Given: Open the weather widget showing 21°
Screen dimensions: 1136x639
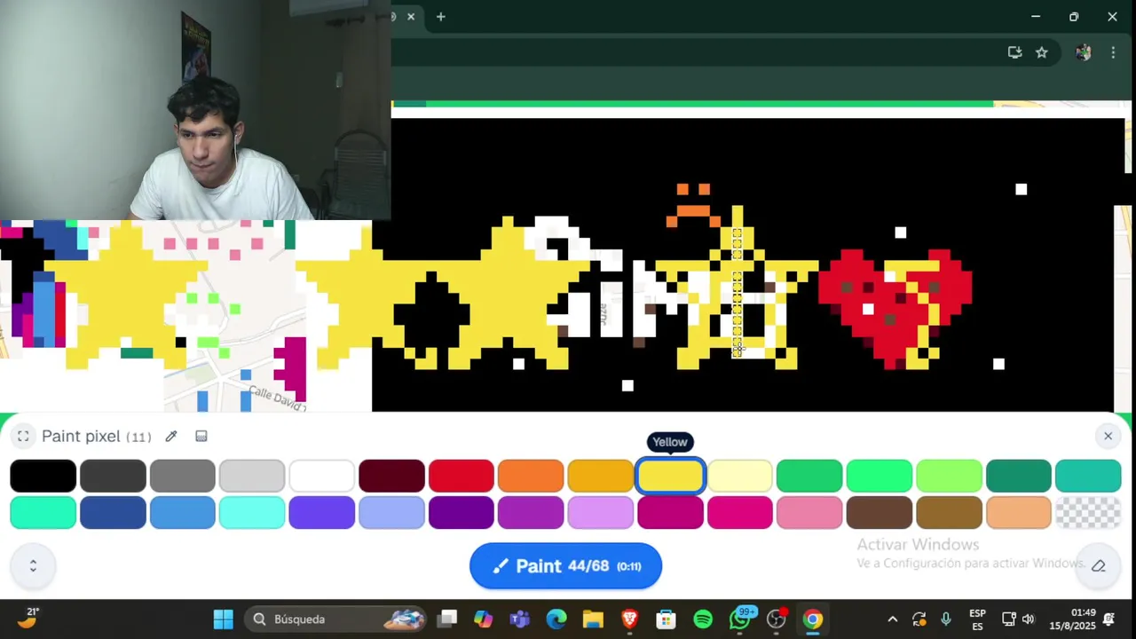Looking at the screenshot, I should (28, 618).
